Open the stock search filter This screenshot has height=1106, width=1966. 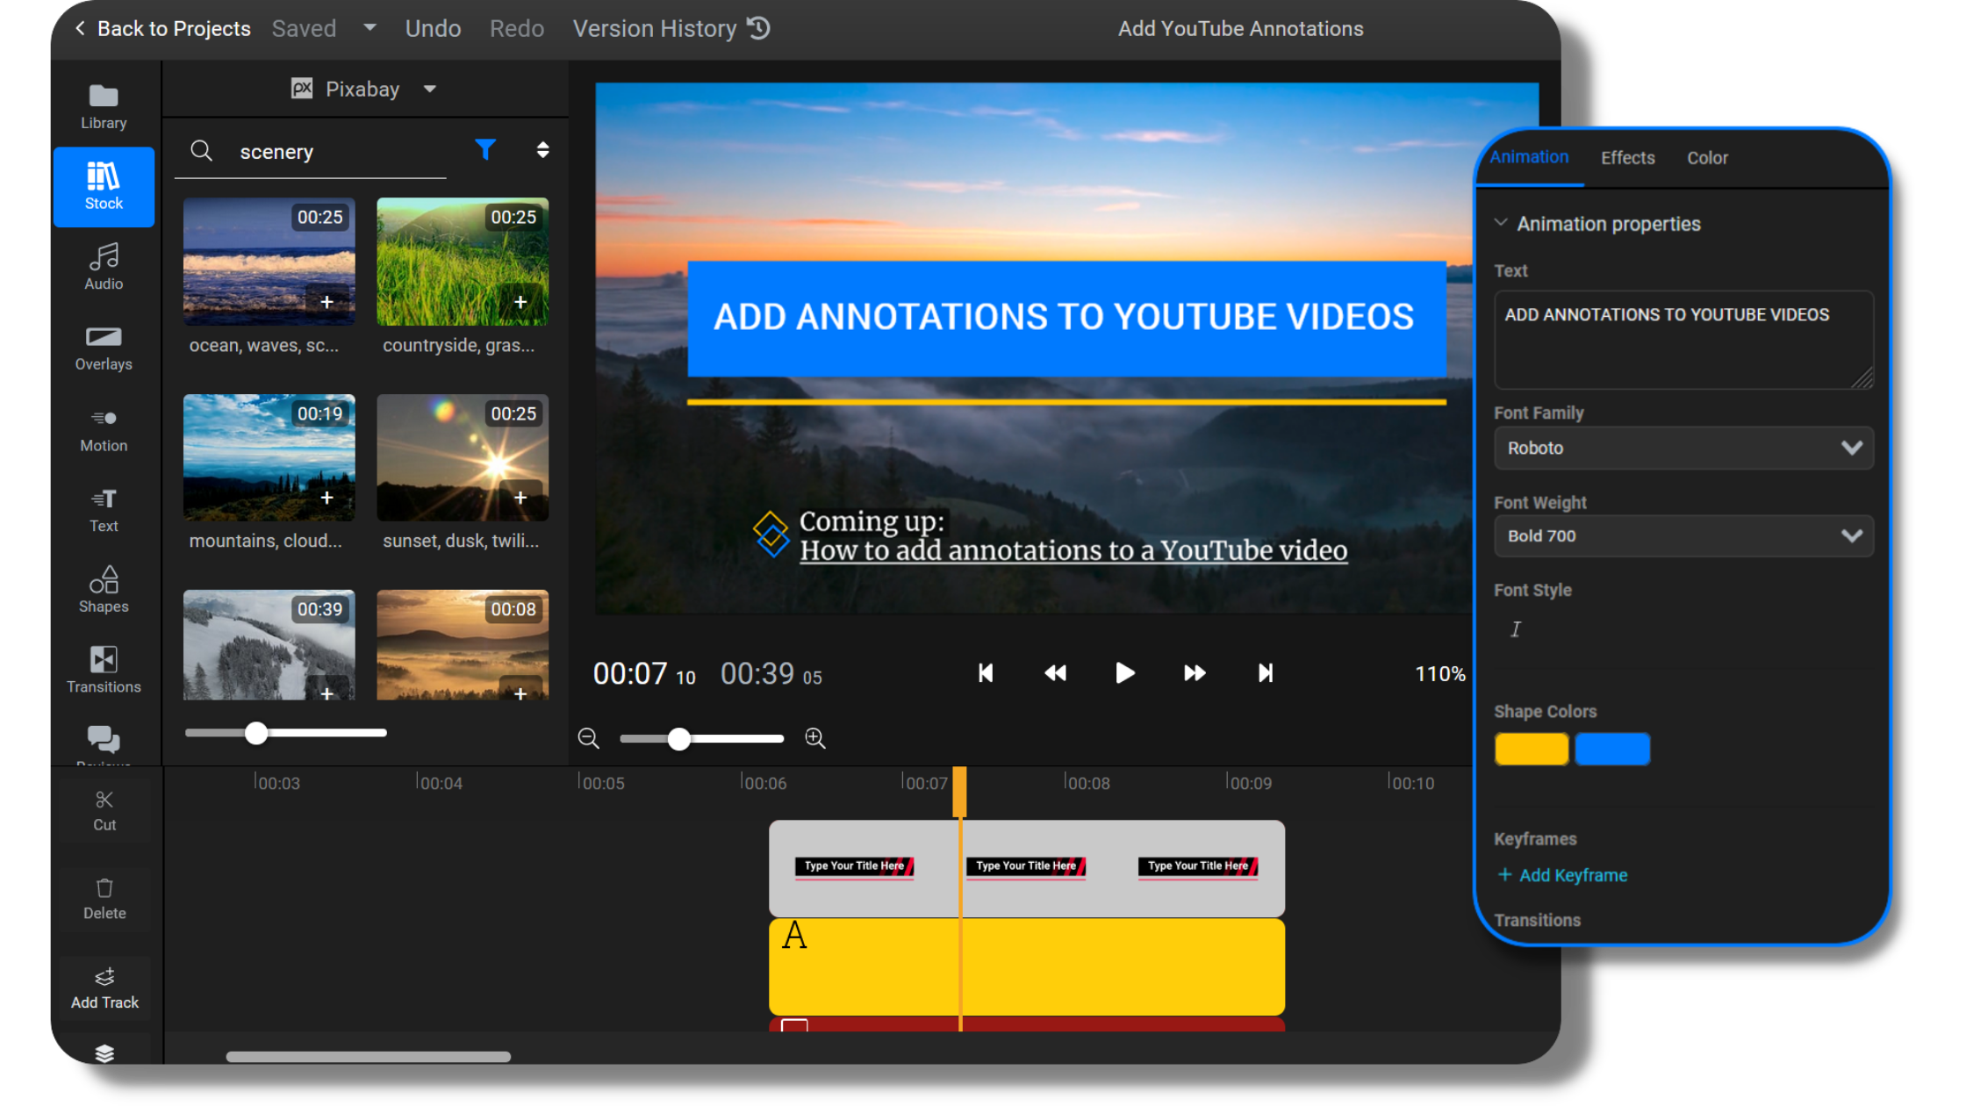click(x=485, y=150)
